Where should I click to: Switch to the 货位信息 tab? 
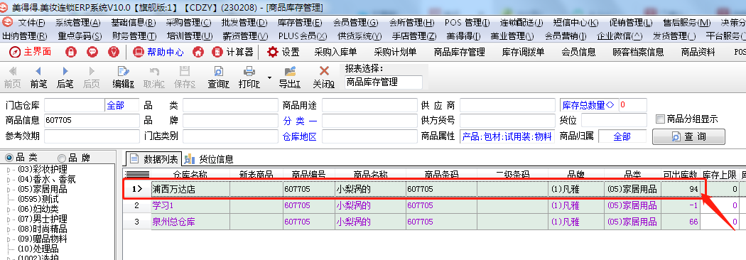210,158
